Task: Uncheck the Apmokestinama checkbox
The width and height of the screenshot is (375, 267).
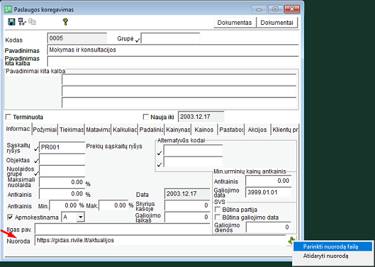Action: [10, 217]
